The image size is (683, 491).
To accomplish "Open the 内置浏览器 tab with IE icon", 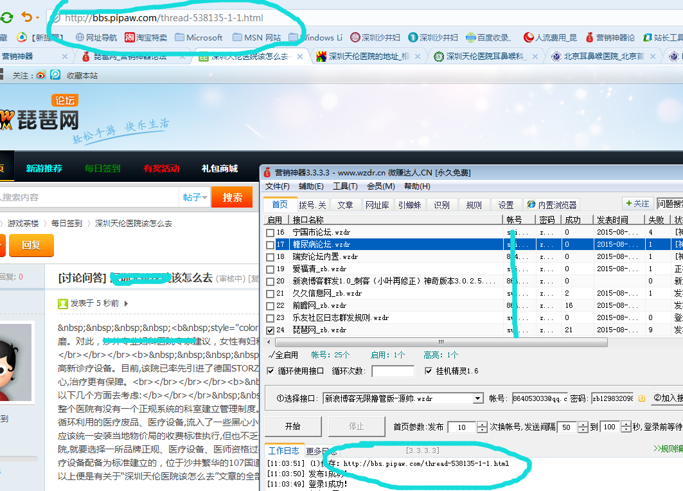I will click(x=552, y=205).
